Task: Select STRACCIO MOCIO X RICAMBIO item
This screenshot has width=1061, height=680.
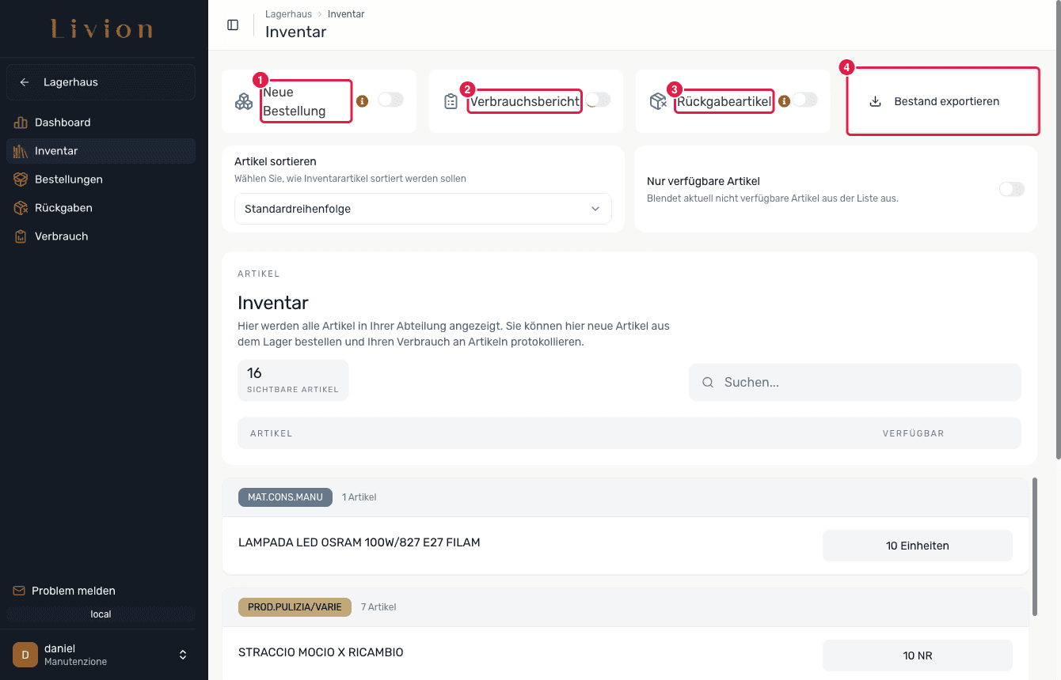Action: click(321, 652)
